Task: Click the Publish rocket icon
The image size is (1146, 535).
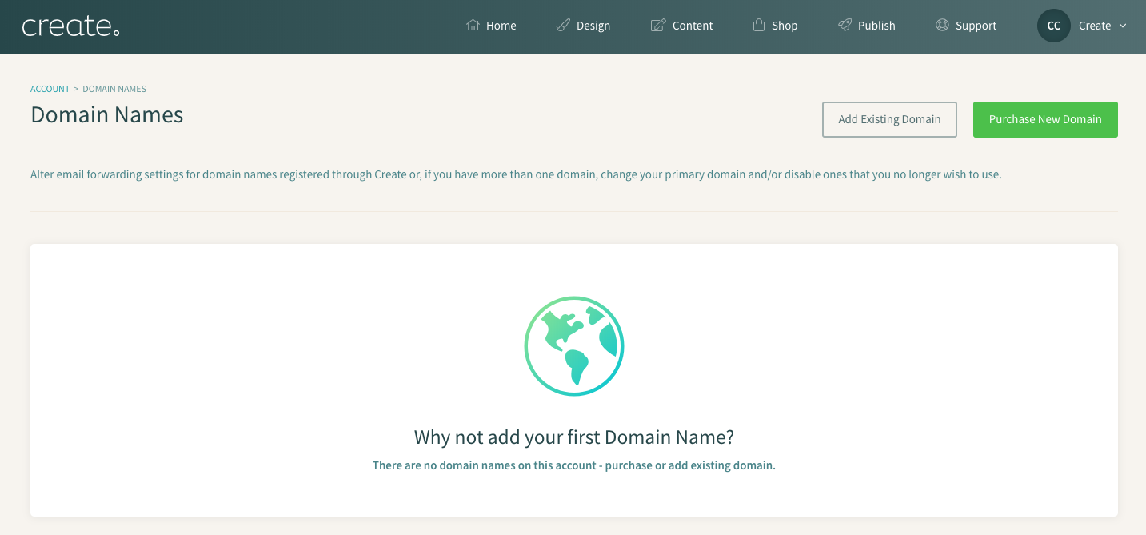Action: tap(845, 25)
